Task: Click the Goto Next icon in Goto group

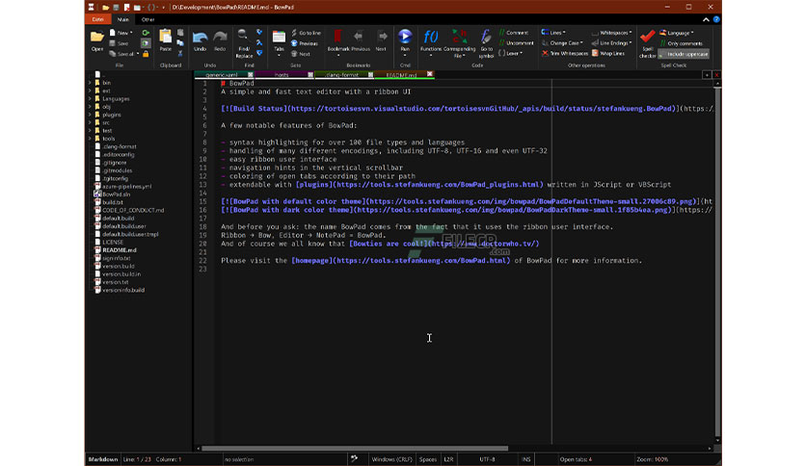Action: [295, 54]
